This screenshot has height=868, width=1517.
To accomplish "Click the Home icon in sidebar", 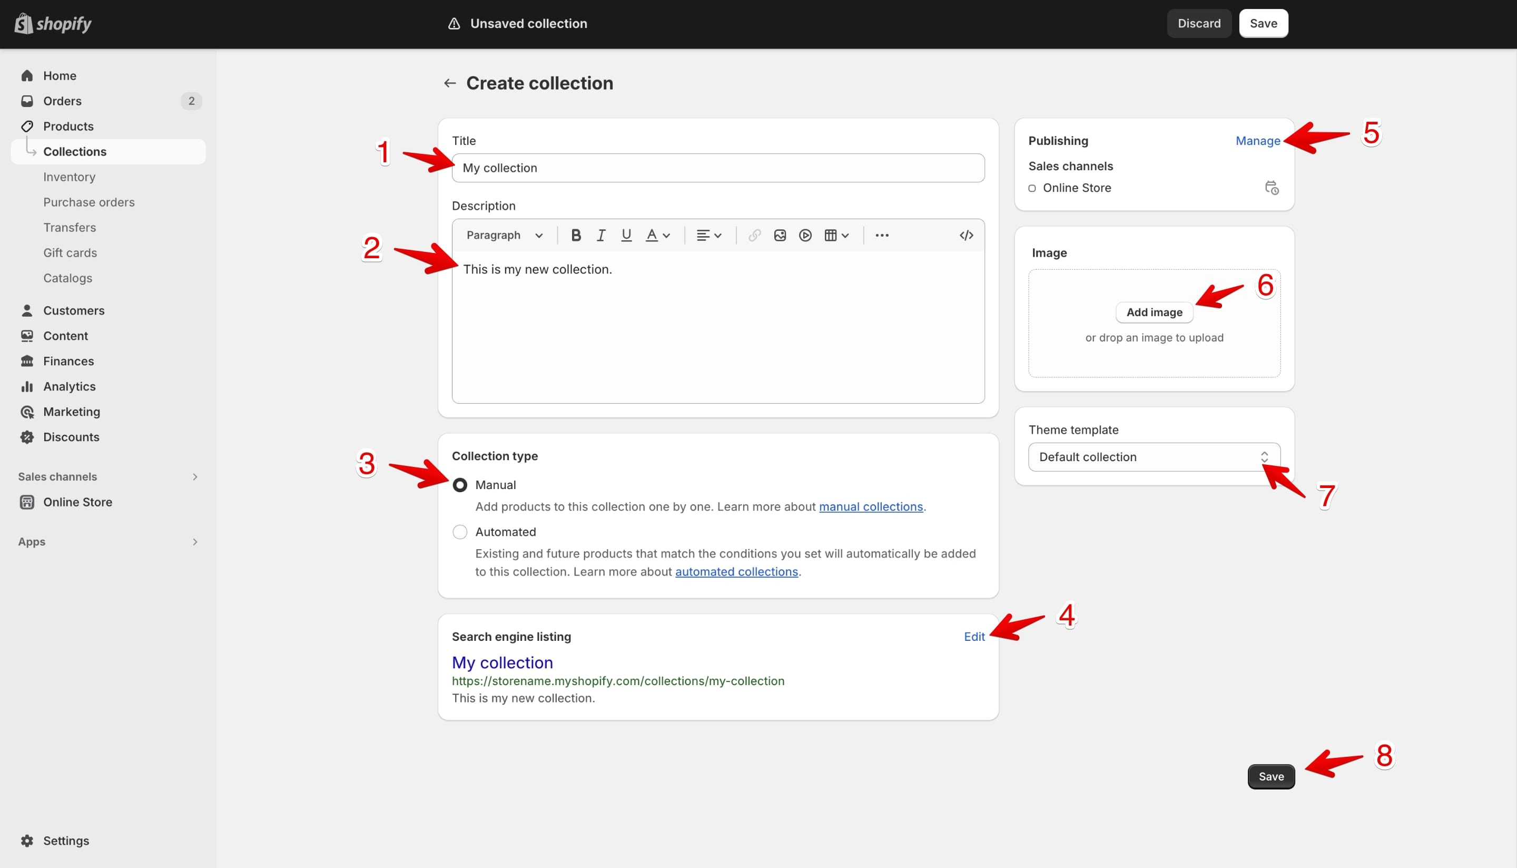I will click(x=27, y=76).
